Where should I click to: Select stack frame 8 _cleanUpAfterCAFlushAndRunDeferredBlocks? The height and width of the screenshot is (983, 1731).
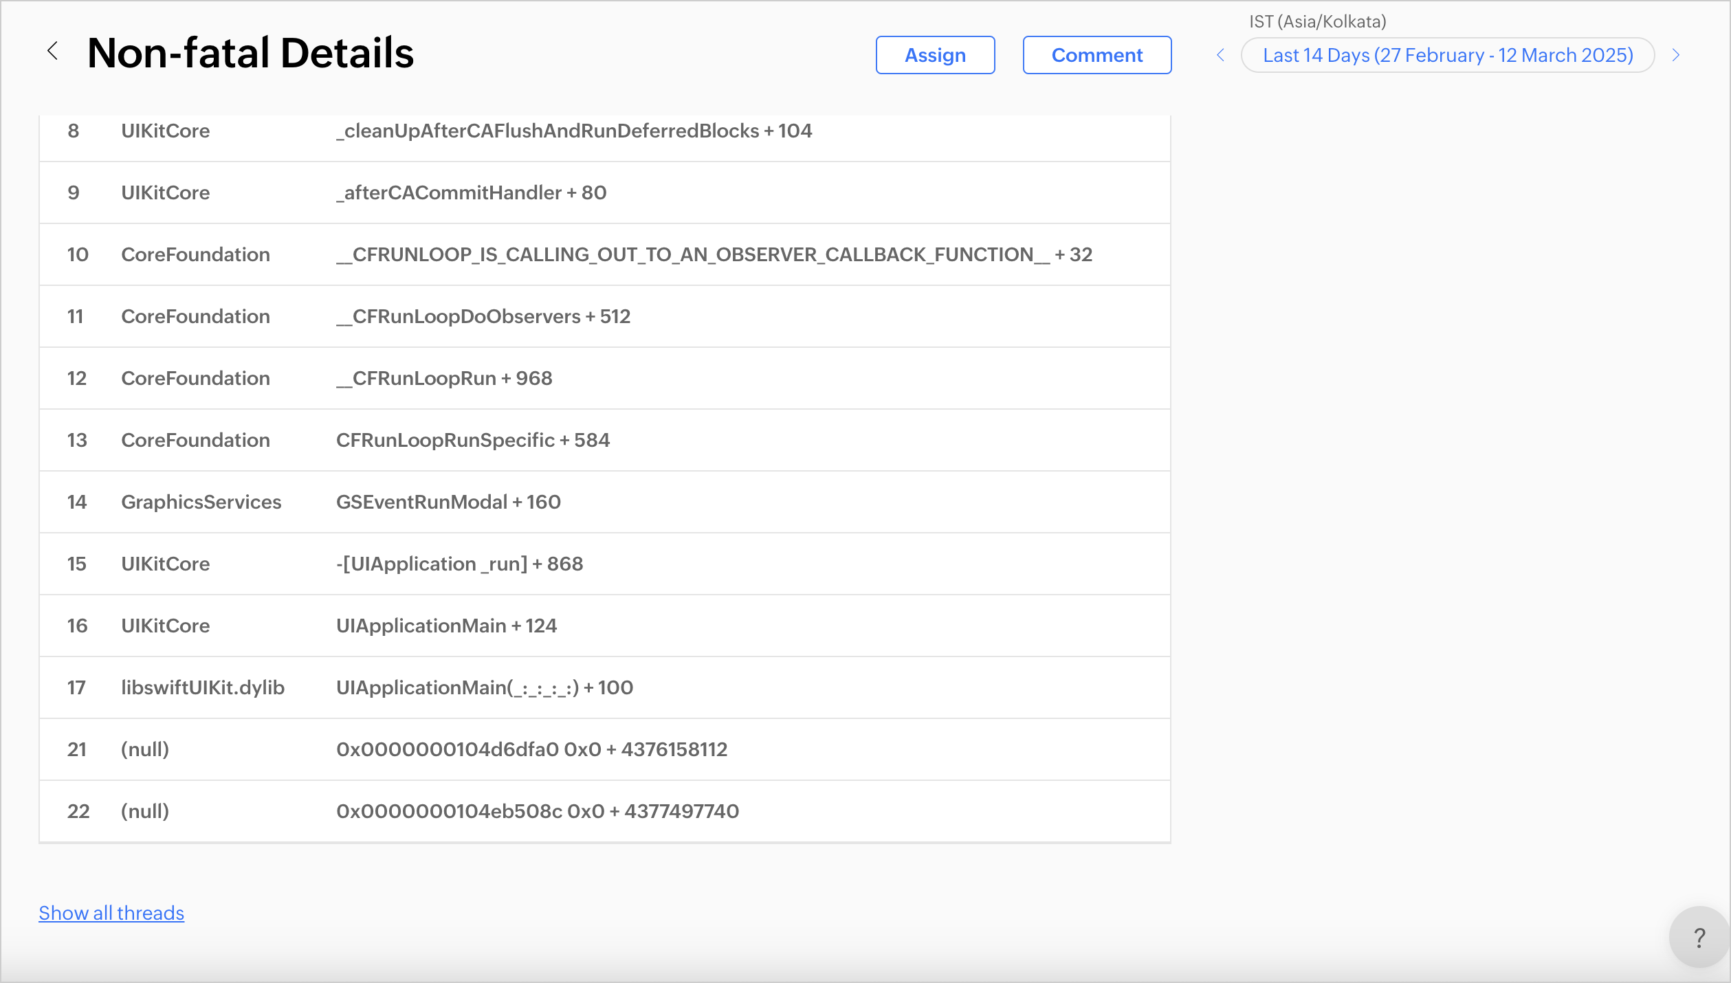pyautogui.click(x=573, y=131)
